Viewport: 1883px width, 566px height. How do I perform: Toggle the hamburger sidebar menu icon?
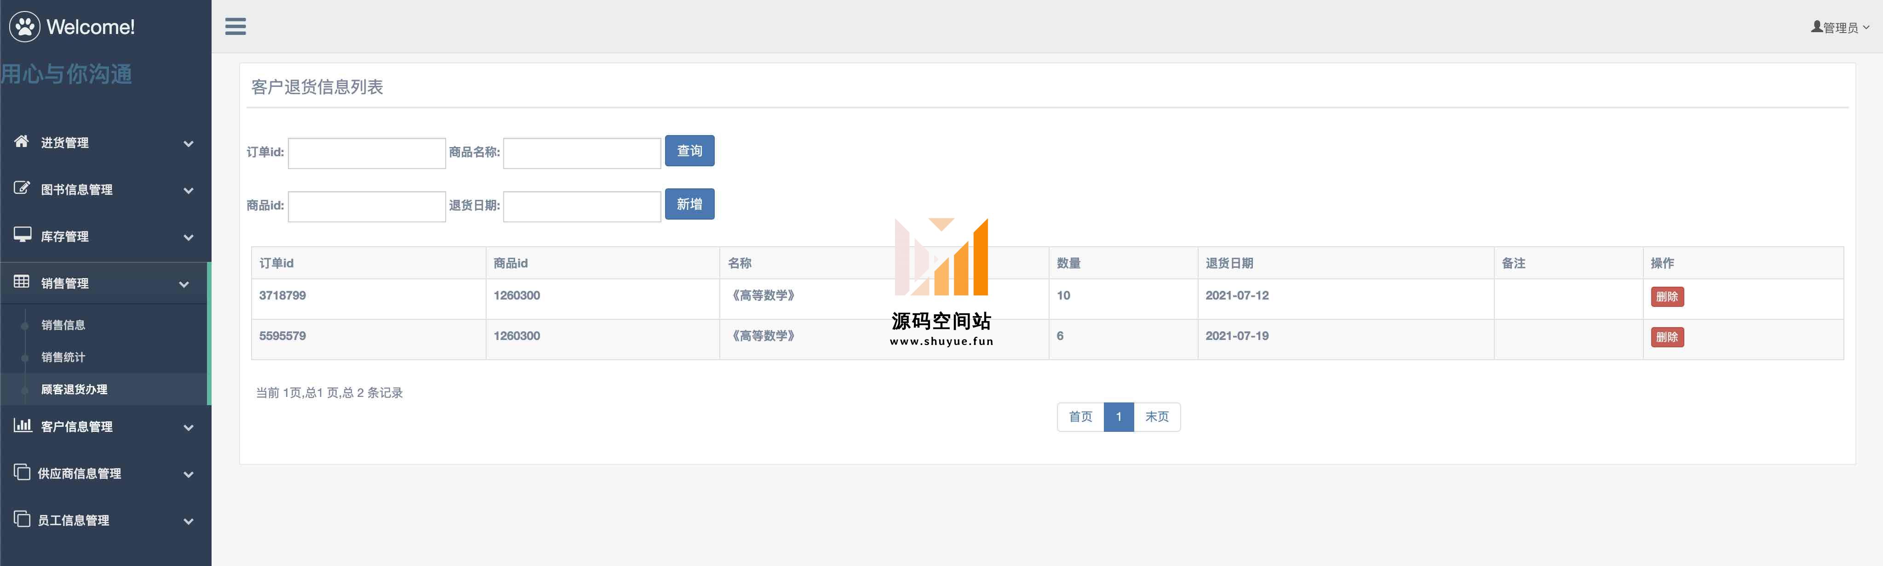(x=235, y=26)
